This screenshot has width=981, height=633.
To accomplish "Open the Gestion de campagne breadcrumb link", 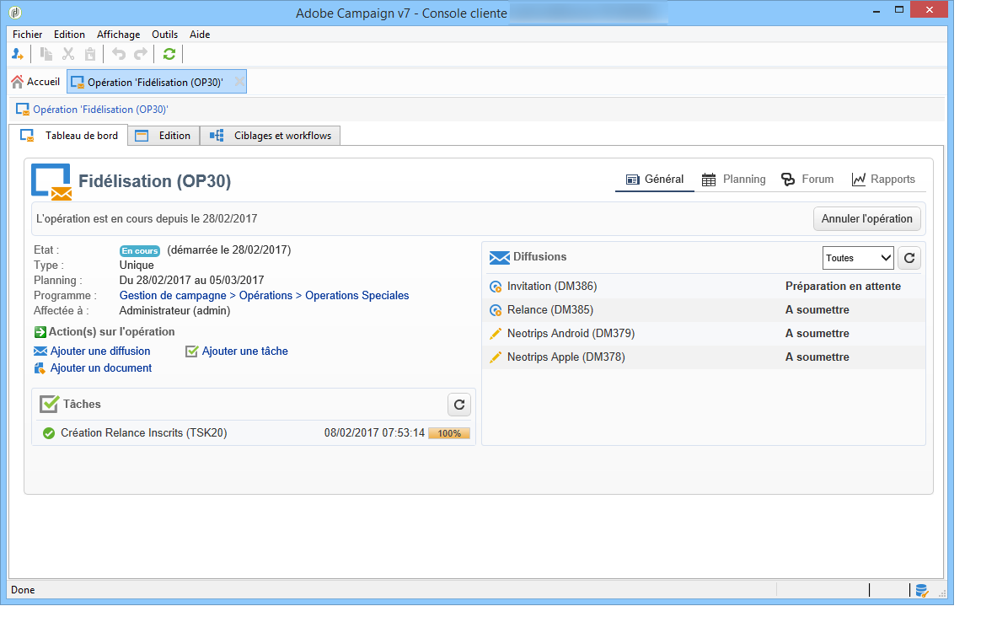I will pos(173,296).
